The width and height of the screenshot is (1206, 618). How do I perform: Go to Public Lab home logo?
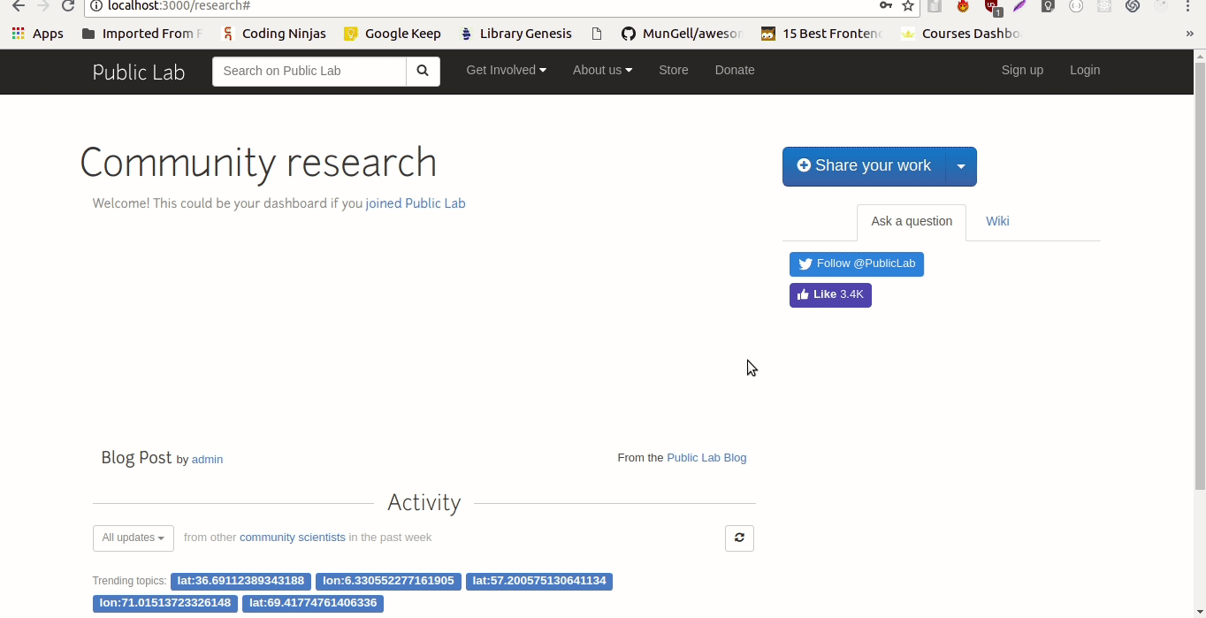click(139, 72)
